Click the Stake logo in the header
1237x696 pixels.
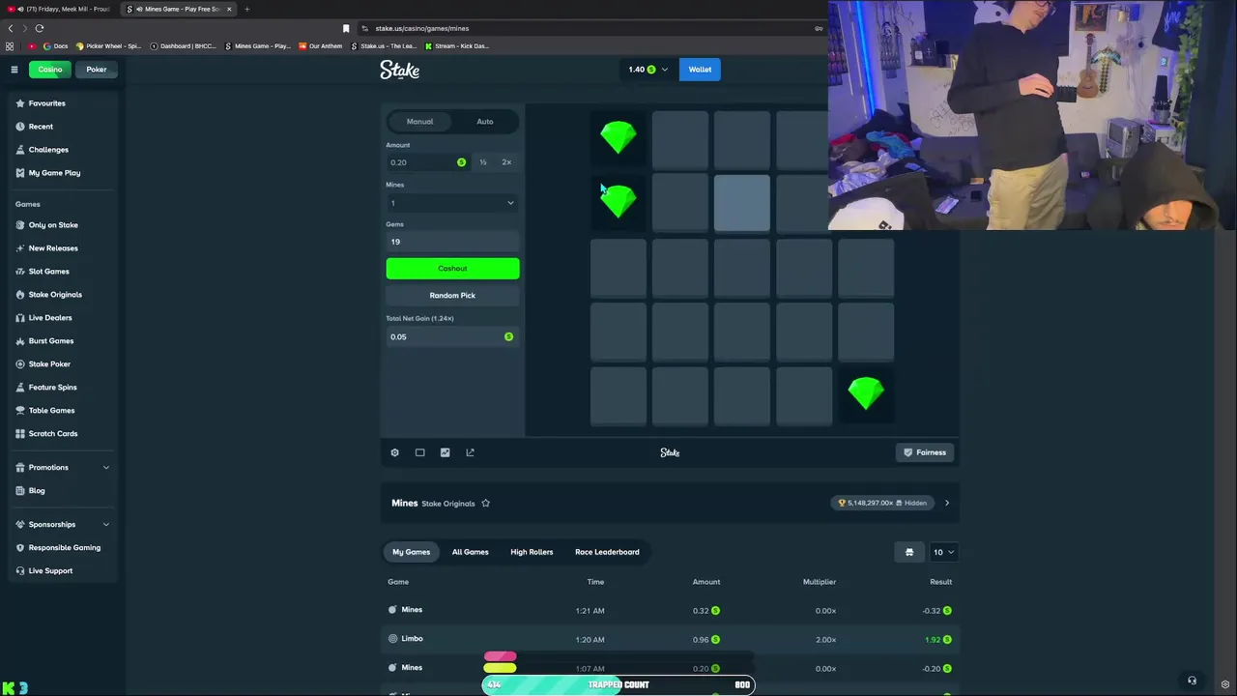pyautogui.click(x=399, y=70)
